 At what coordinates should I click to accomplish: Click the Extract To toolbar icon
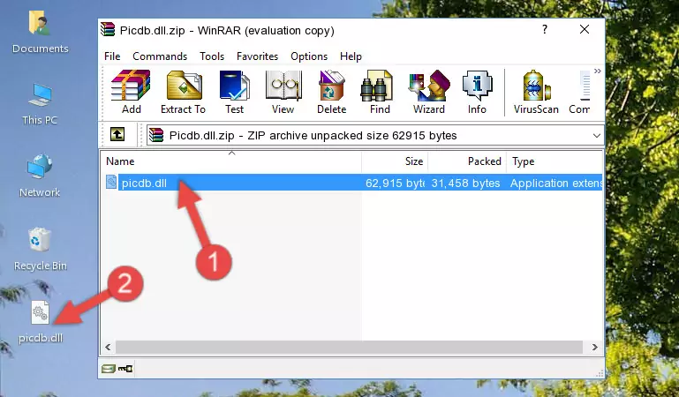[183, 92]
